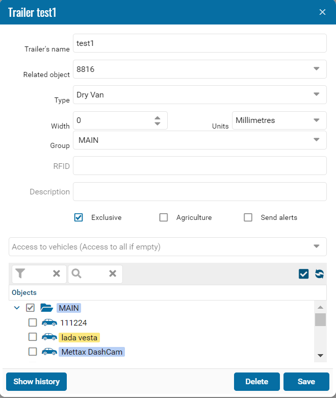The width and height of the screenshot is (336, 398).
Task: Open the Type dropdown showing Dry Van
Action: coord(316,94)
